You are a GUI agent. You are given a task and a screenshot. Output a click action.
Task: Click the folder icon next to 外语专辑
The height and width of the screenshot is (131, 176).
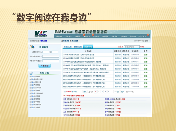(x=32, y=76)
